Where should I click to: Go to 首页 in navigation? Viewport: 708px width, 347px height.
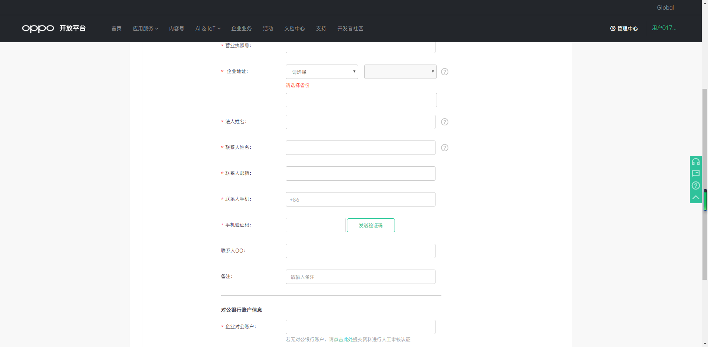tap(117, 28)
